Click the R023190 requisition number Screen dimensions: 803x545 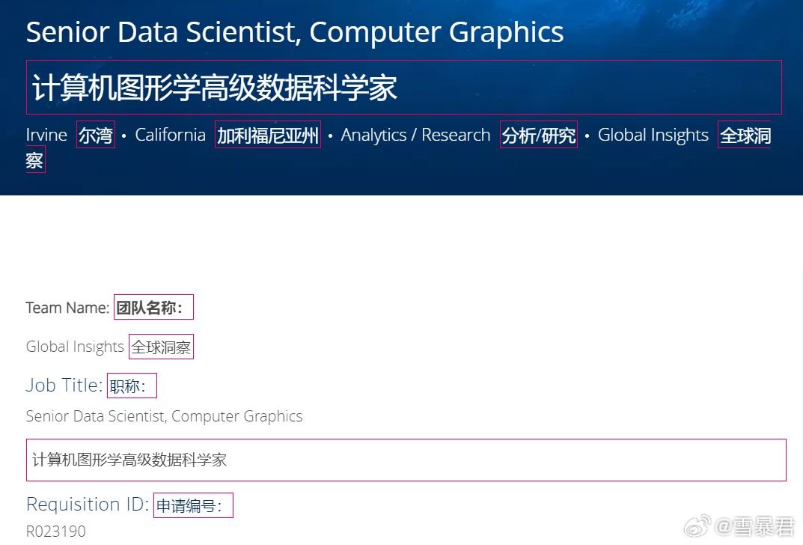56,532
